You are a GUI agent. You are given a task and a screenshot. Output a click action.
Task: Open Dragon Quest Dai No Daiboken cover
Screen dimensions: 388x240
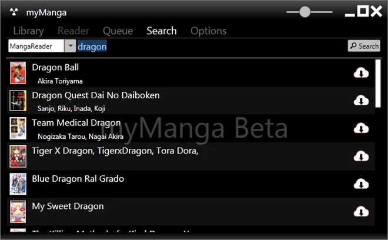18,101
